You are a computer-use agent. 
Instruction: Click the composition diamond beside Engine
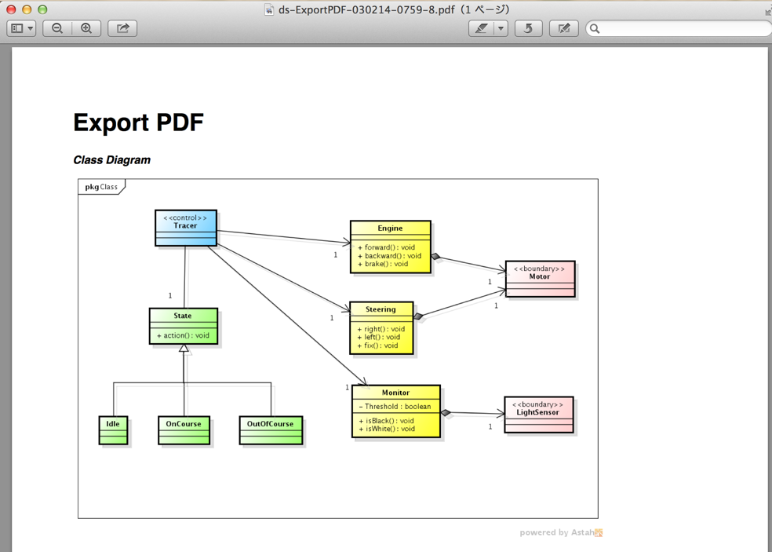coord(436,256)
